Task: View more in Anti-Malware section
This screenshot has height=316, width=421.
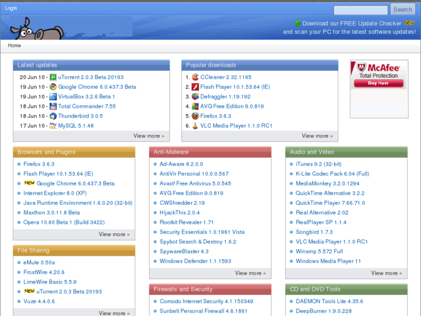Action: point(250,273)
